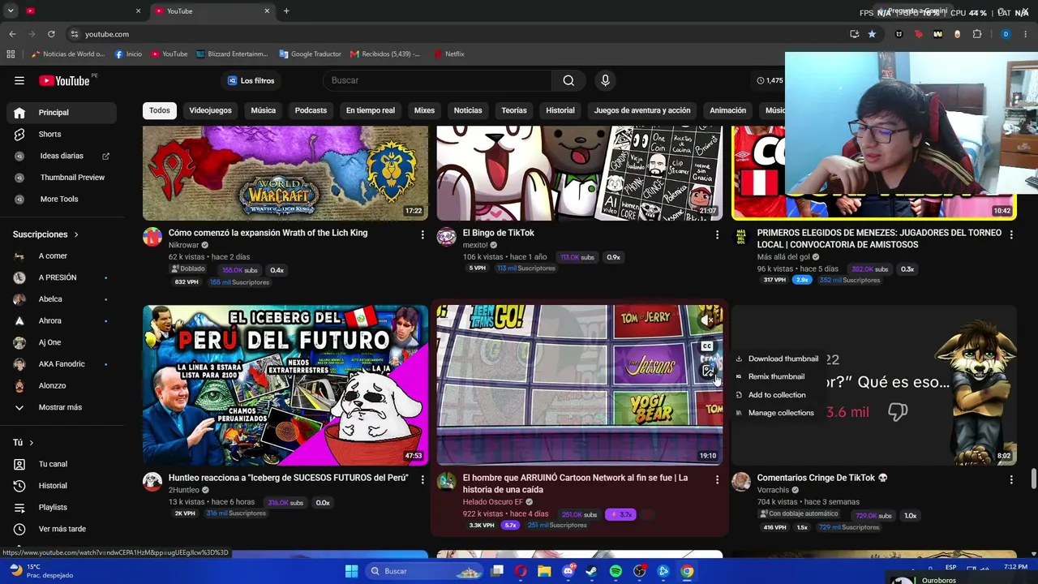
Task: Open options for Comentarios Cringe De TikTok
Action: 1011,479
